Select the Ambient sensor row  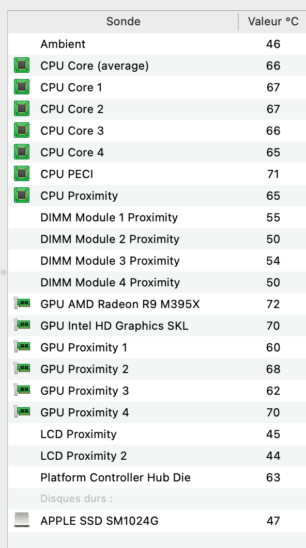click(x=157, y=44)
